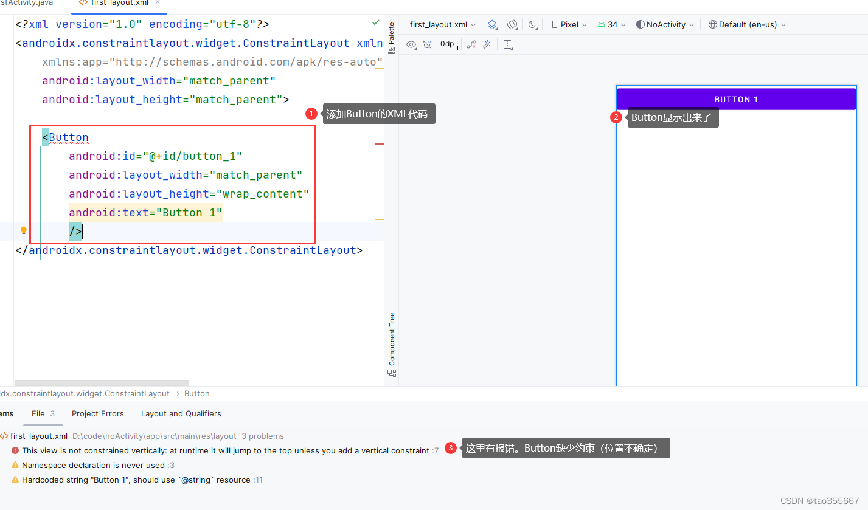The height and width of the screenshot is (510, 868).
Task: Open the first_layout.xml file dropdown in designer
Action: coord(443,25)
